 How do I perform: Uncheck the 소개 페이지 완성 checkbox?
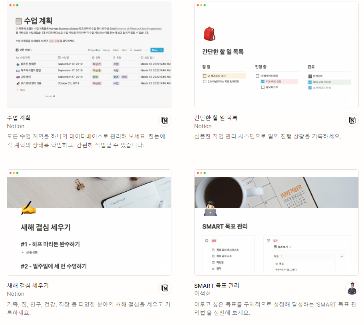[310, 88]
